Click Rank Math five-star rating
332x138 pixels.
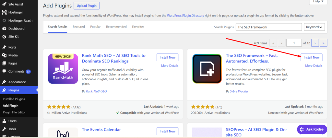coord(59,107)
